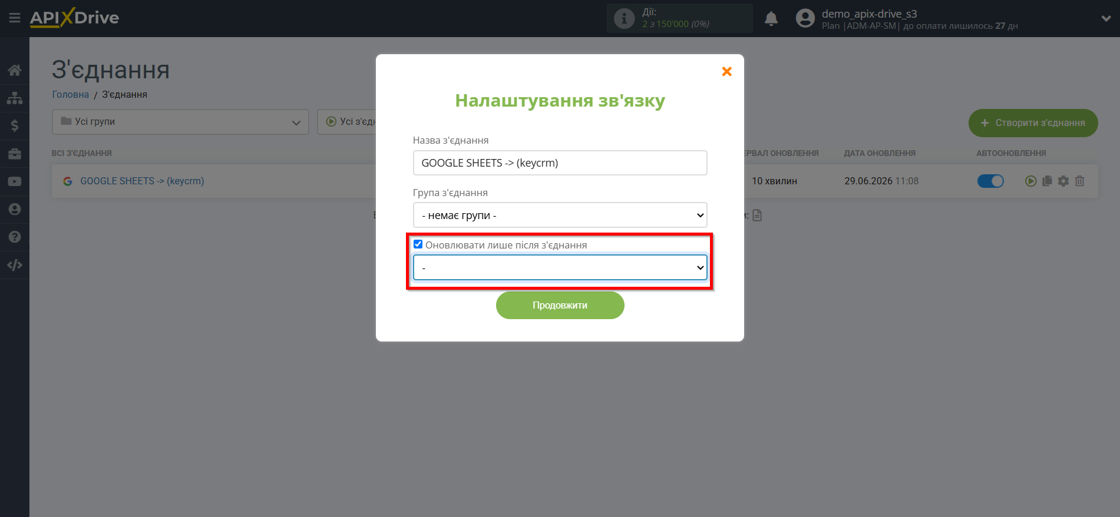Expand the account menu chevron
This screenshot has height=517, width=1120.
(1106, 19)
